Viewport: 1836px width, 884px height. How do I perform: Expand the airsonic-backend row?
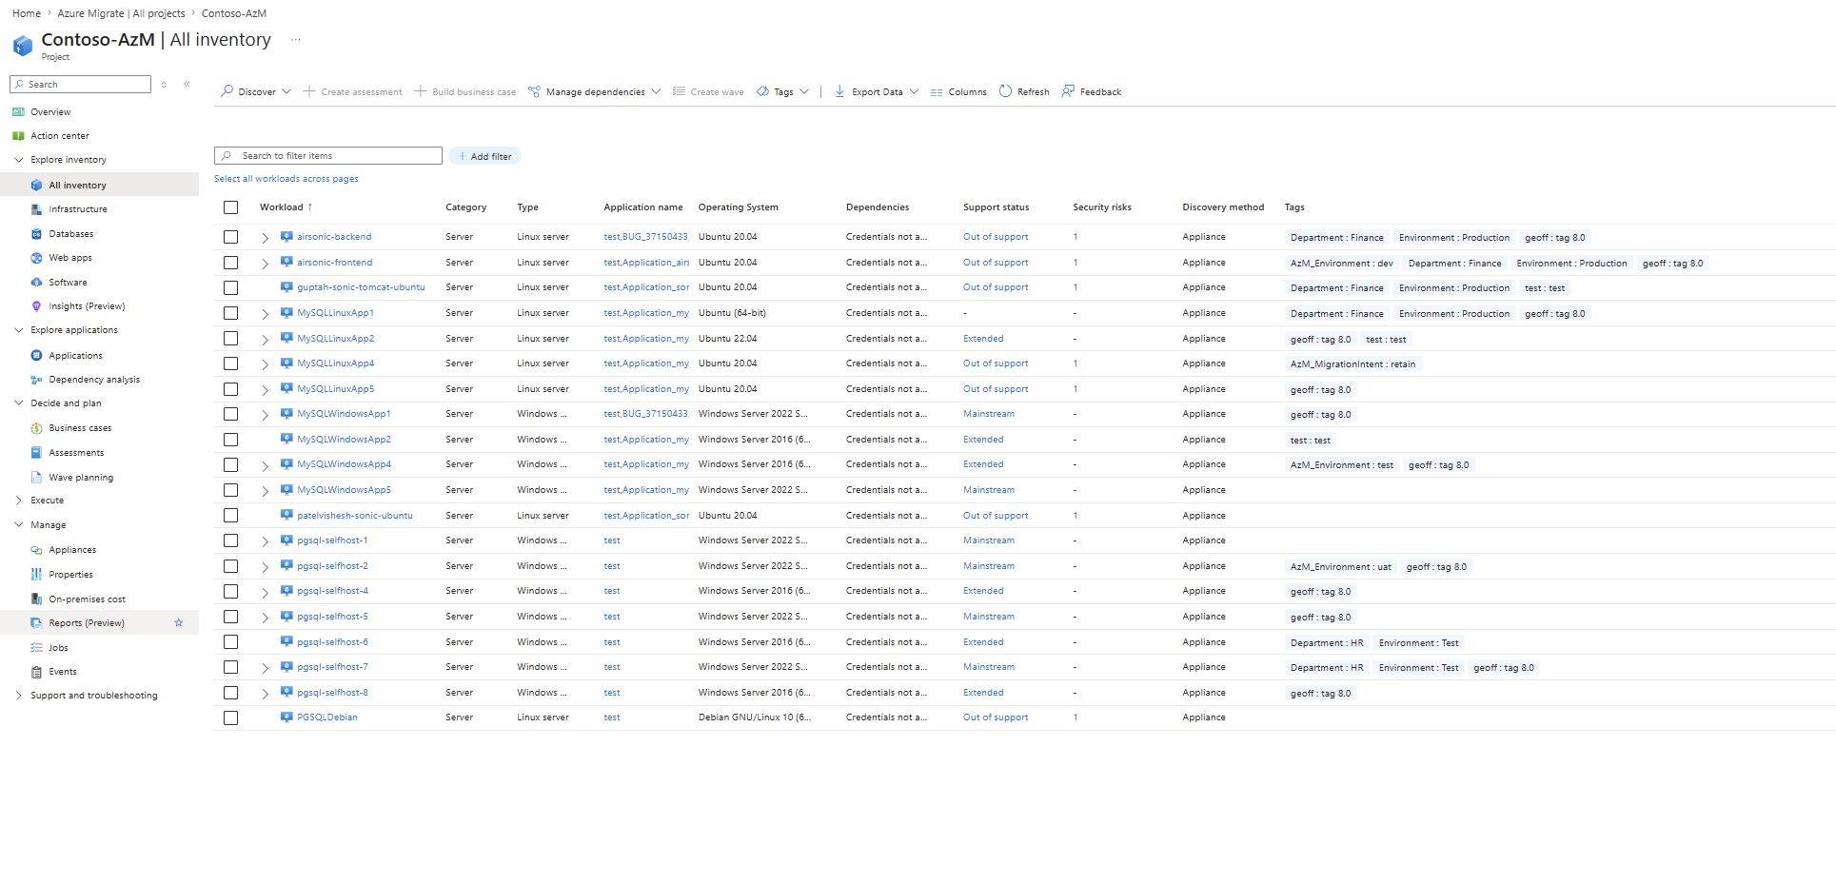click(x=266, y=238)
